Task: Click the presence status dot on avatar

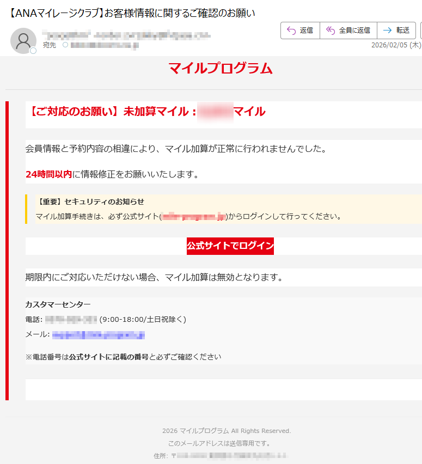Action: 33,51
